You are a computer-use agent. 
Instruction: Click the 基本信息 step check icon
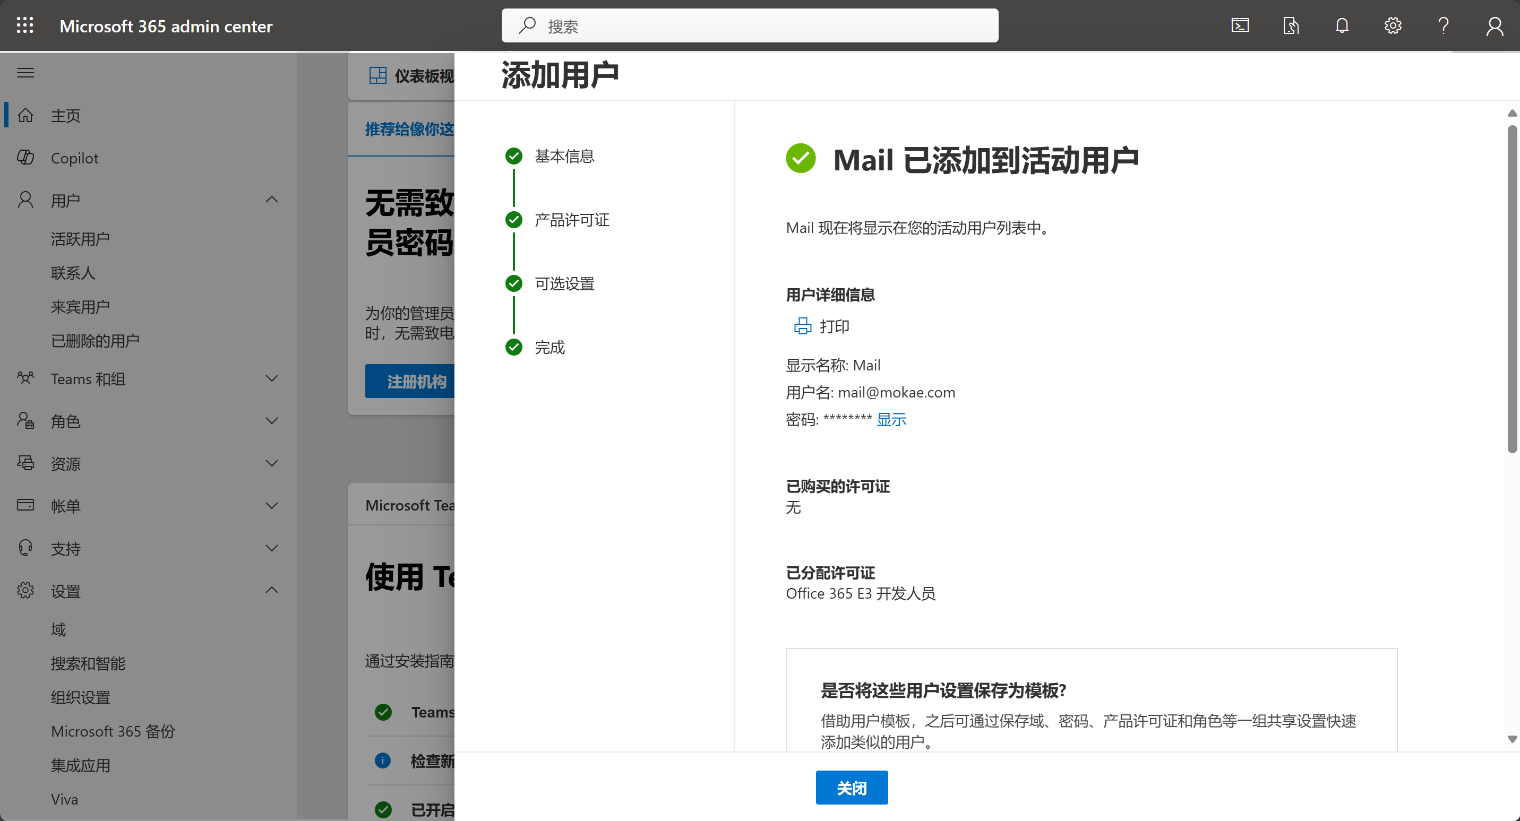[514, 155]
